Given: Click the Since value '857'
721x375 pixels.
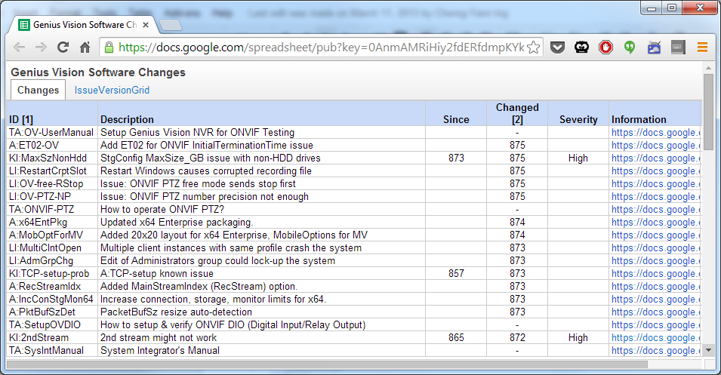Looking at the screenshot, I should click(456, 273).
